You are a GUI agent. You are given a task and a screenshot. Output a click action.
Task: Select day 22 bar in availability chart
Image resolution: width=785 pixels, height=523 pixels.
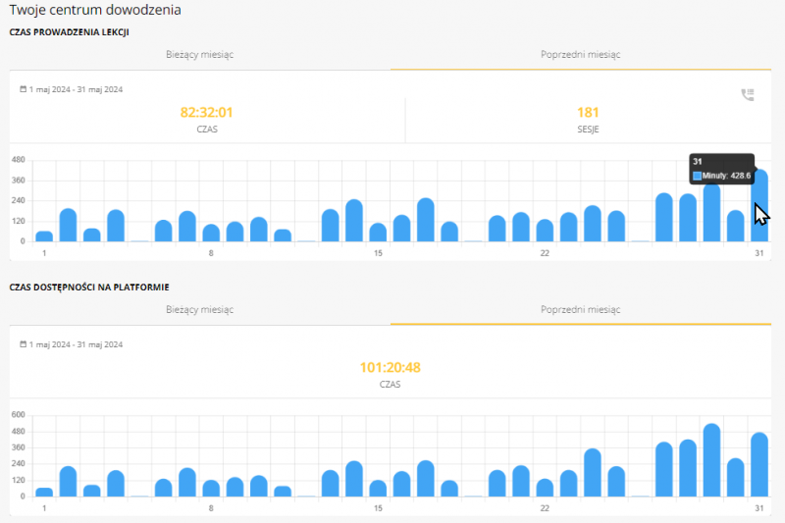545,488
